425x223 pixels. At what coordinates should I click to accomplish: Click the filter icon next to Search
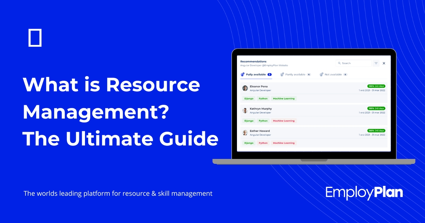click(x=376, y=63)
